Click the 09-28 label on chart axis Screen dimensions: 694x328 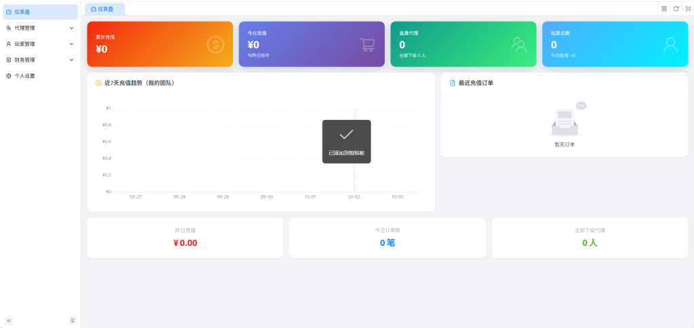pos(179,197)
